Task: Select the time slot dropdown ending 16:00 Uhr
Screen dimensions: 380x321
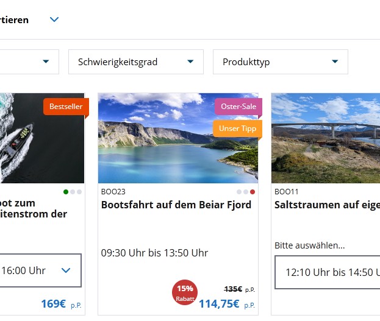Action: point(40,270)
